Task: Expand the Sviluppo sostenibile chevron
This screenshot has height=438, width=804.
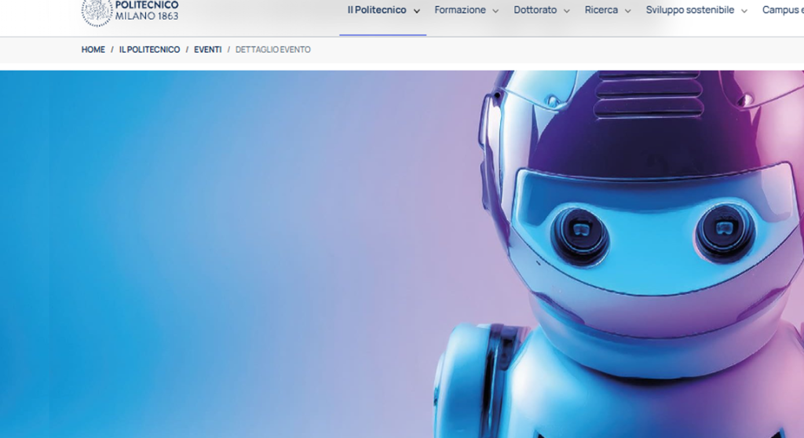Action: click(x=744, y=11)
